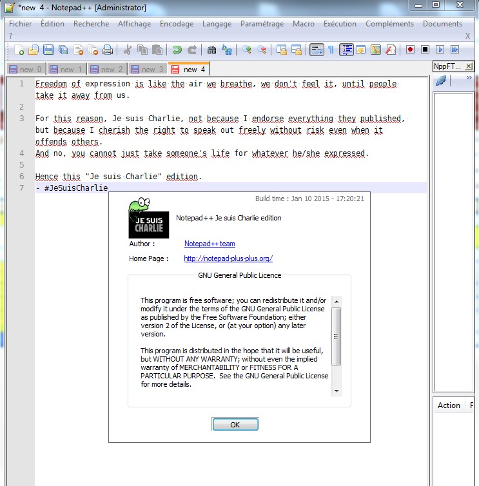Stop macro recording with the square icon
This screenshot has width=479, height=486.
point(425,50)
